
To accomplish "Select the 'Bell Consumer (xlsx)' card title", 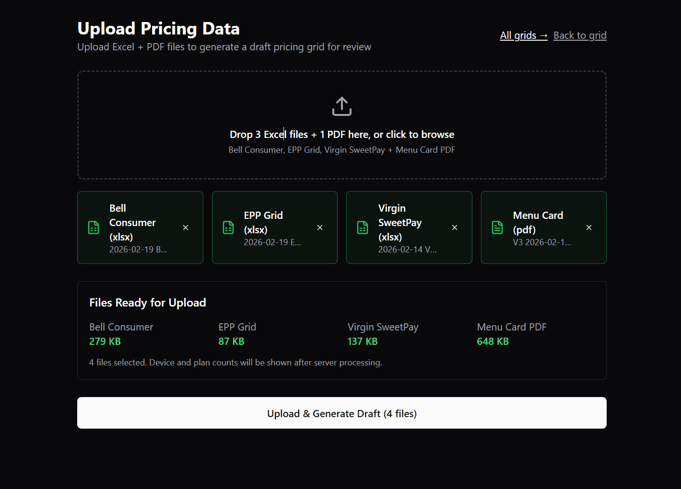I will [132, 223].
